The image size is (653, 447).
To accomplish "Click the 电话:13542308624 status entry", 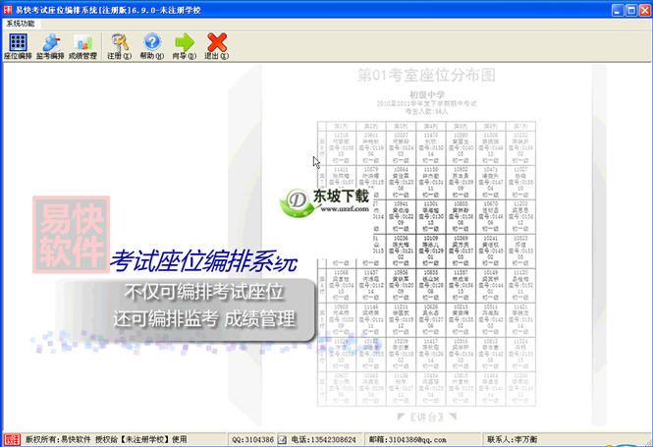I will tap(323, 439).
